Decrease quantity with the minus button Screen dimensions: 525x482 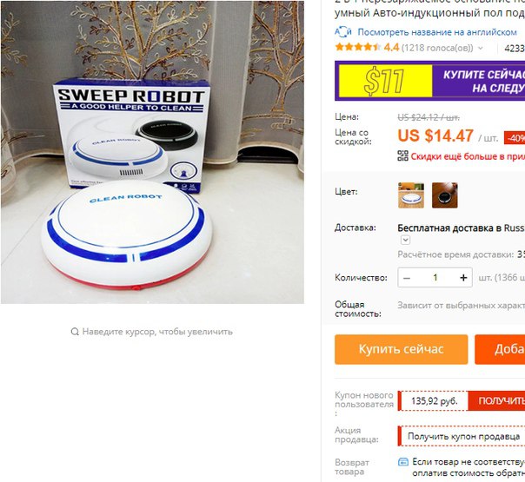[407, 278]
